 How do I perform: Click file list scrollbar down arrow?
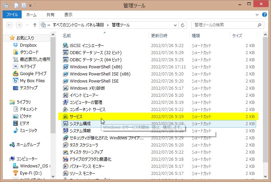pos(266,177)
